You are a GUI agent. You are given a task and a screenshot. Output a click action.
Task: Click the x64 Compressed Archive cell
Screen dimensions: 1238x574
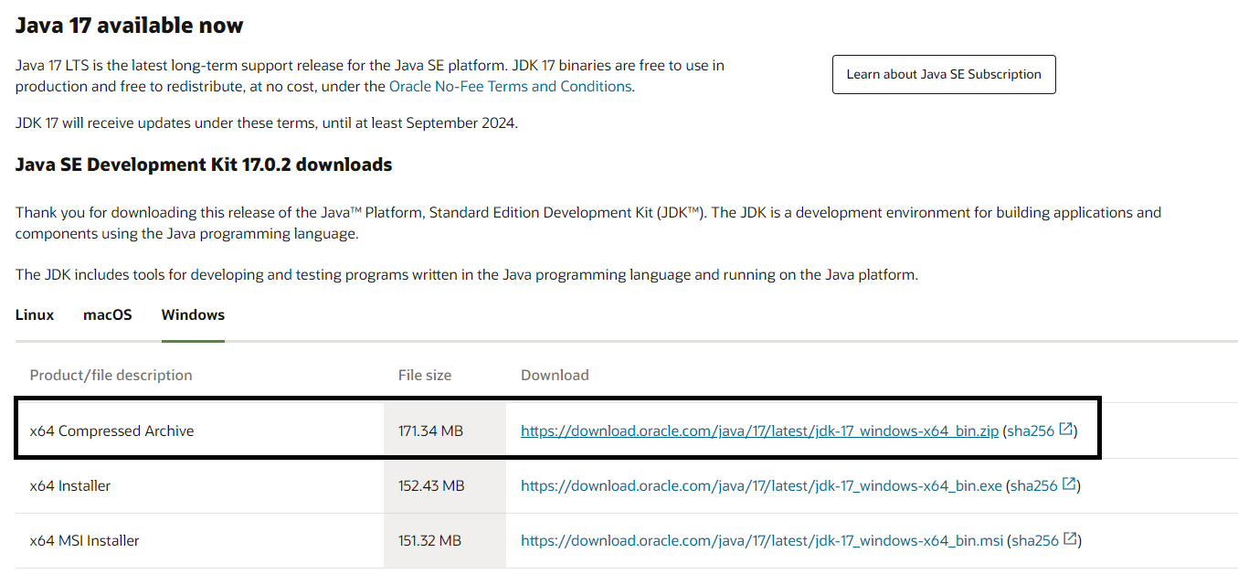click(x=112, y=430)
